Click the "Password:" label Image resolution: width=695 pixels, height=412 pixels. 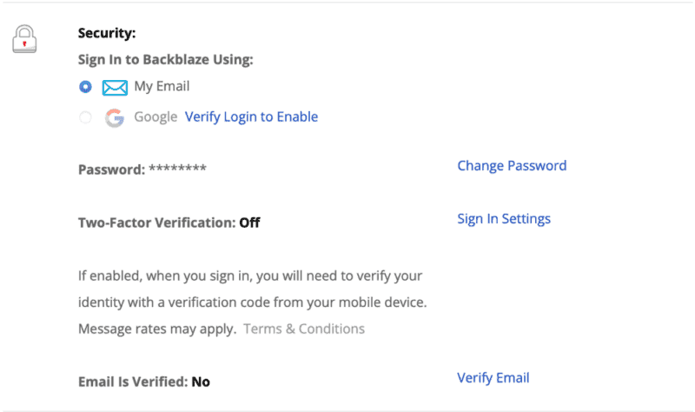[x=111, y=169]
